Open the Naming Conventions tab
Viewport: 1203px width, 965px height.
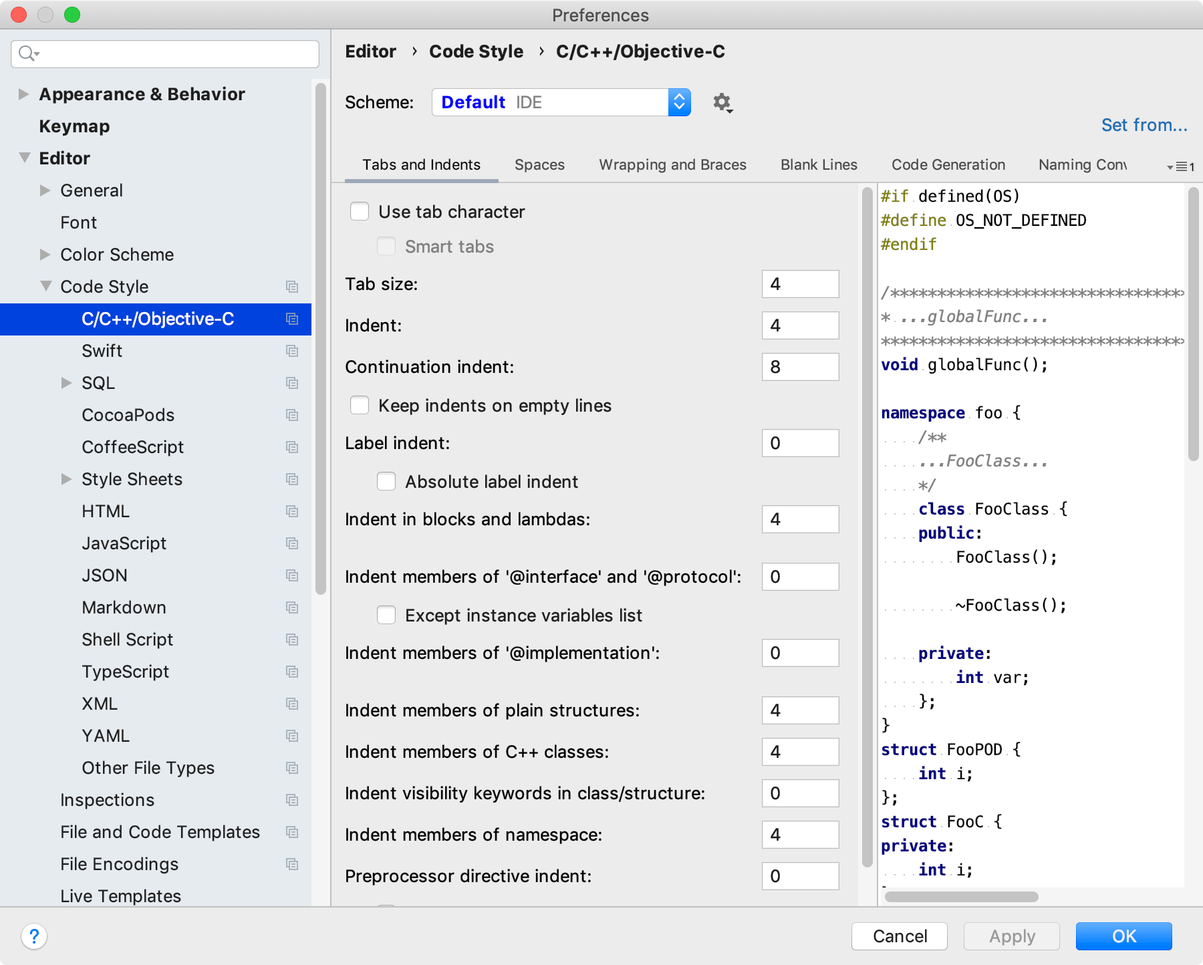click(1083, 165)
